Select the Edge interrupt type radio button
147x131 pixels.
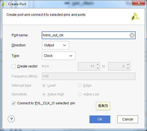coord(80,85)
